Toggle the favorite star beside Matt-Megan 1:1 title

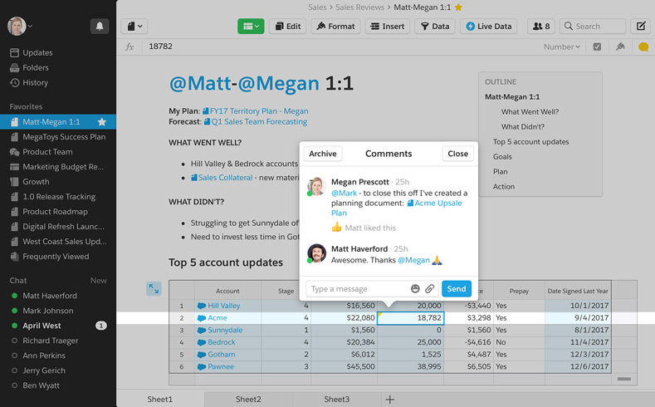[x=458, y=7]
